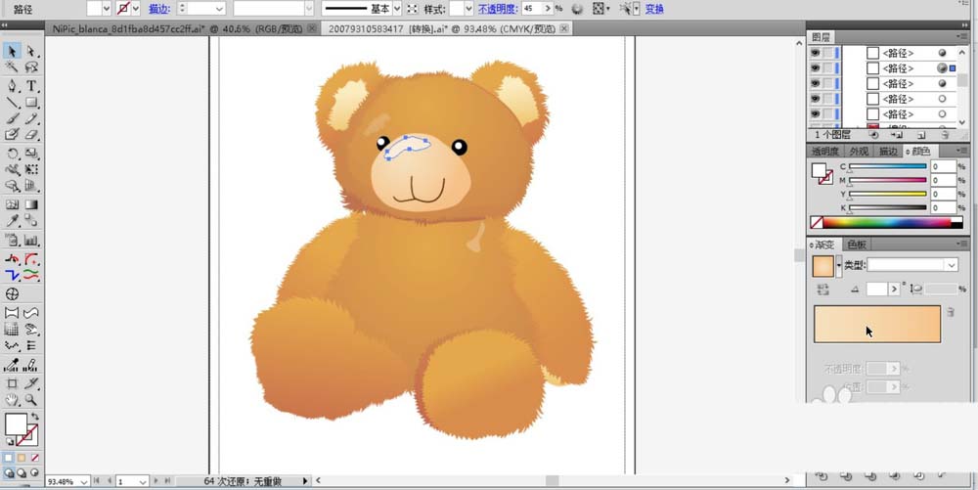The height and width of the screenshot is (490, 978).
Task: Open 样式 graphic style dropdown
Action: click(x=468, y=9)
